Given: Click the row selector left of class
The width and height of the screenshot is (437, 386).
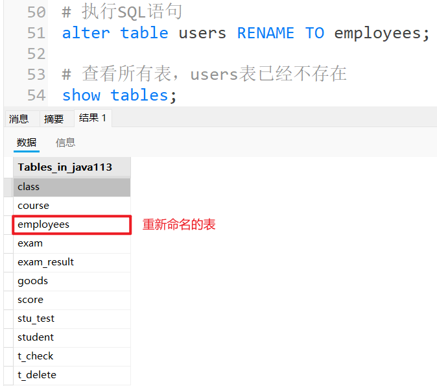Looking at the screenshot, I should coord(8,187).
